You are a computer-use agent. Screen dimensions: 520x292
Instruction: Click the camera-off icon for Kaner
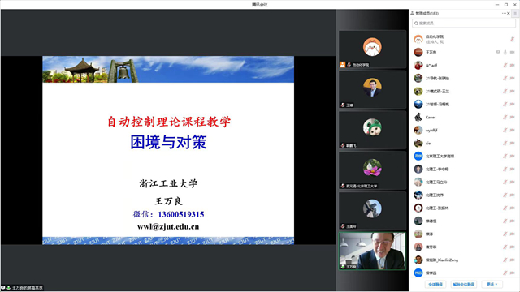click(x=513, y=117)
